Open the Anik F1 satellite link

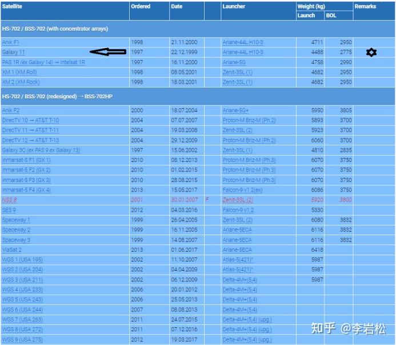click(11, 42)
